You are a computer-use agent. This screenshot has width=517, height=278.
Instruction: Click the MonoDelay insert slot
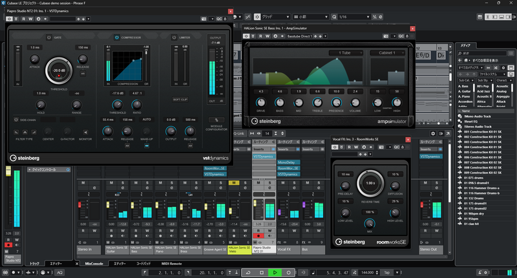pos(288,162)
